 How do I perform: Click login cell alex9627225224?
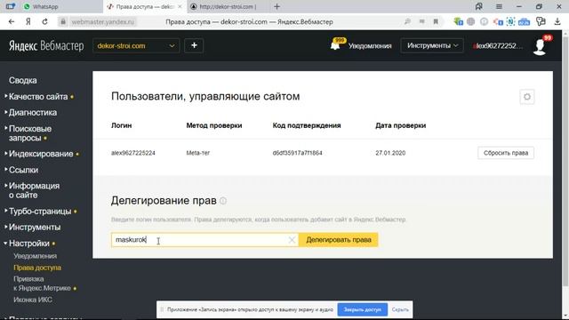133,153
